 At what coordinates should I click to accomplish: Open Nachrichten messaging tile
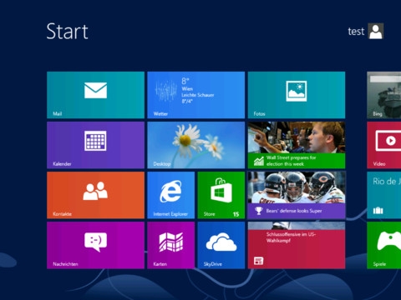(x=95, y=245)
